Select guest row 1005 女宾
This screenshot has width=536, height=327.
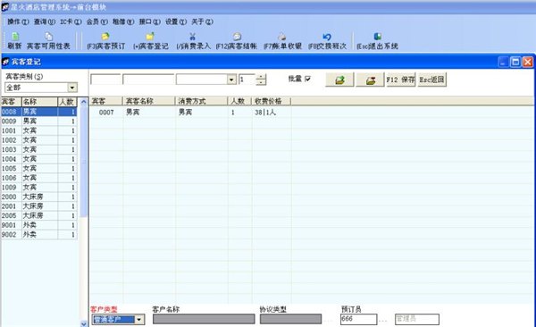pos(39,168)
